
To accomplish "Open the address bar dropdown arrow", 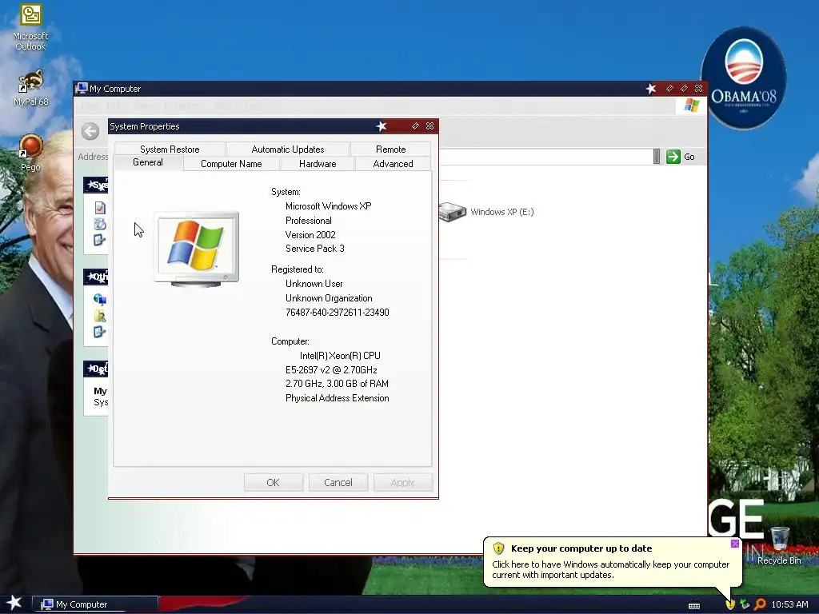I will pos(657,156).
